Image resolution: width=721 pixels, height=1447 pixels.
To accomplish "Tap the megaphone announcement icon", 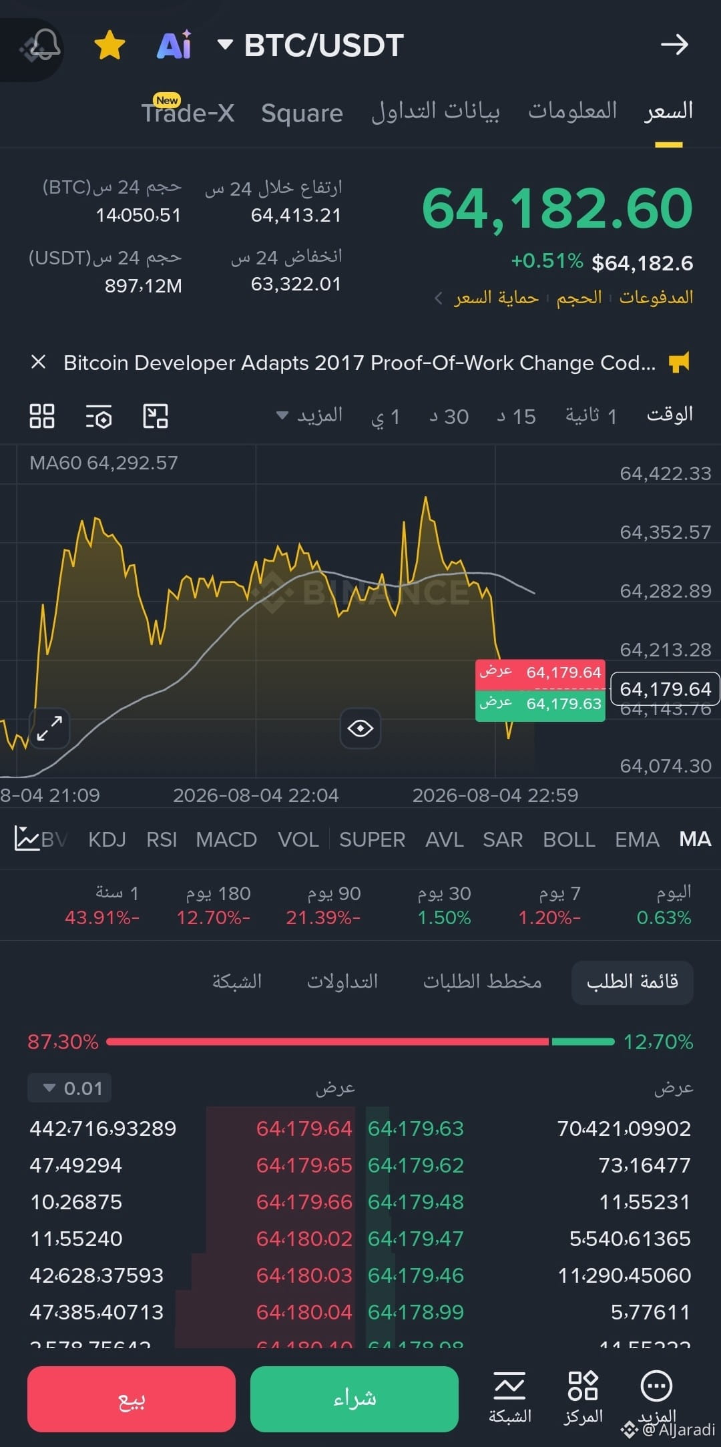I will (679, 363).
